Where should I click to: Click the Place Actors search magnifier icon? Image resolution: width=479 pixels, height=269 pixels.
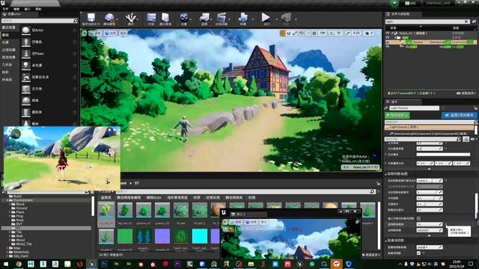point(75,21)
